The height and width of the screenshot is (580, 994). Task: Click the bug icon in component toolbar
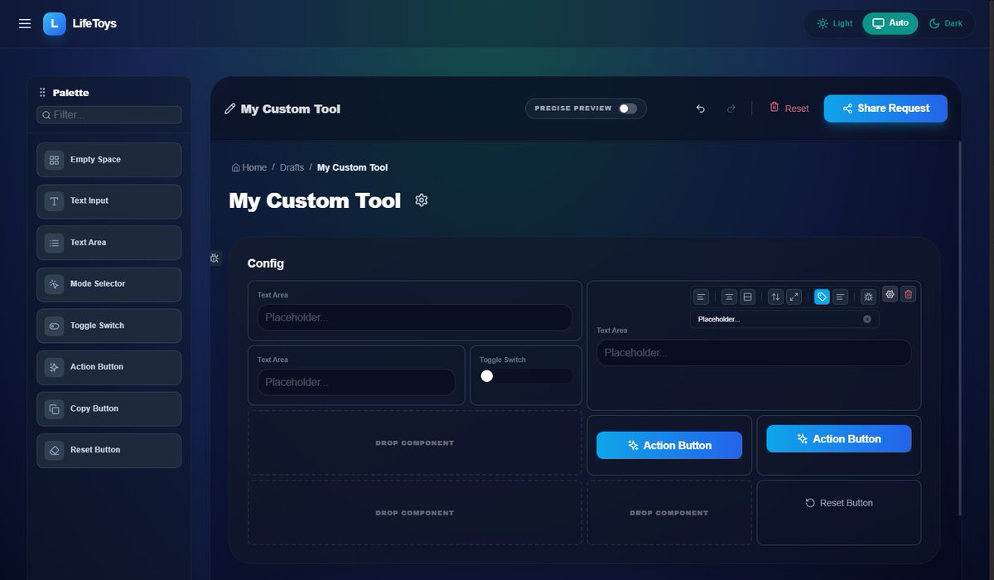click(x=868, y=297)
